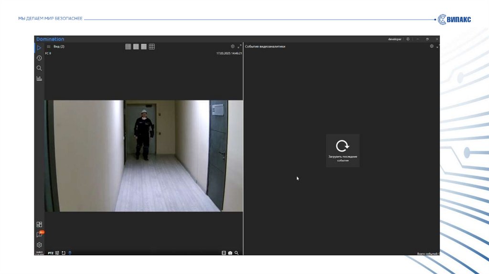Open События видеоаналитики panel settings gear
This screenshot has height=274, width=489.
coord(432,46)
